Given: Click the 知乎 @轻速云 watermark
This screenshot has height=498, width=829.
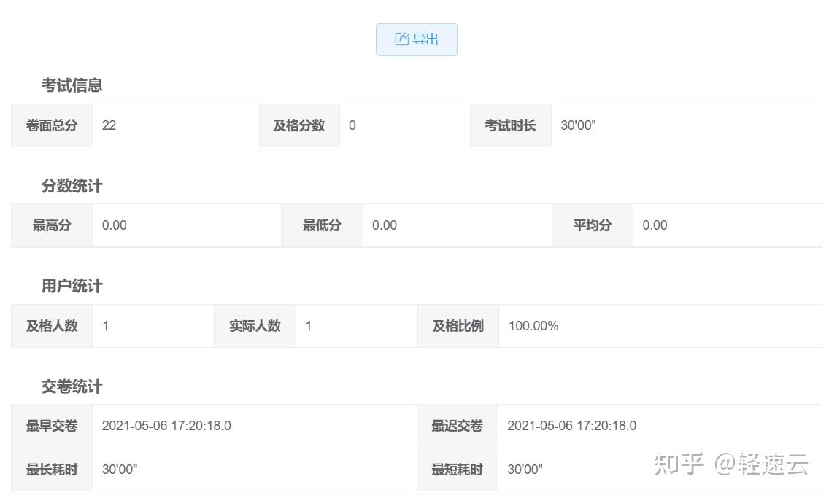Looking at the screenshot, I should tap(730, 464).
